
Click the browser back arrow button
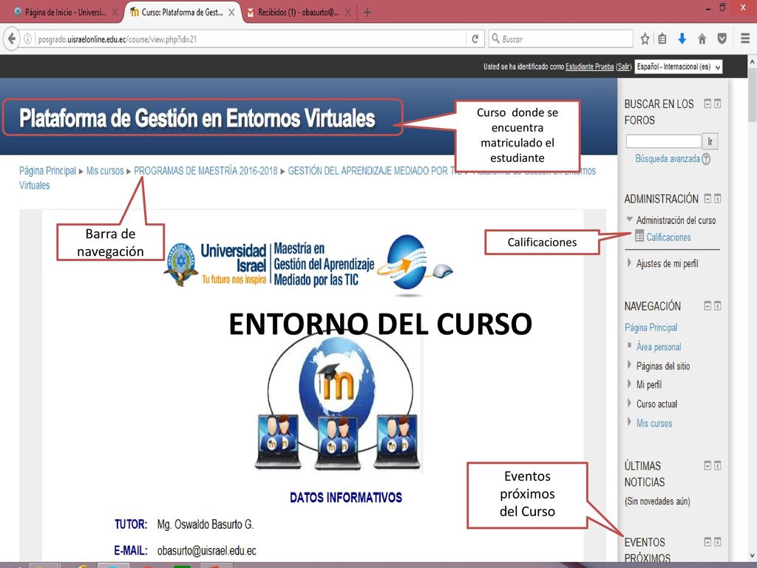click(x=12, y=38)
